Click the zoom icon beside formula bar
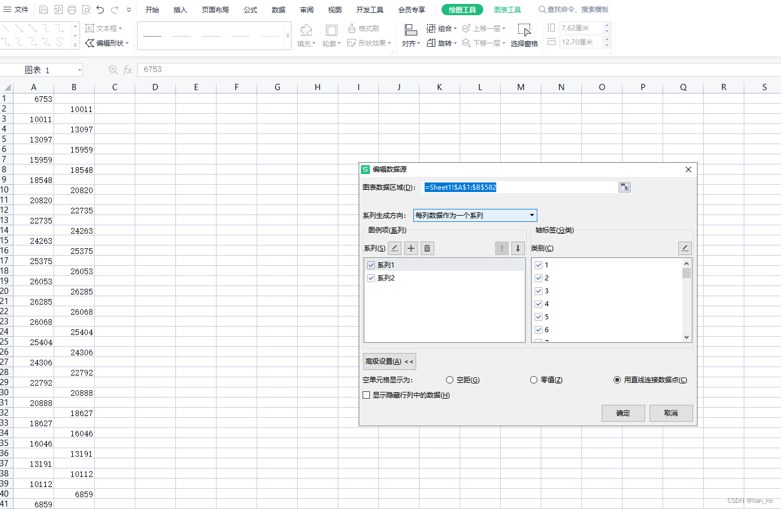The height and width of the screenshot is (509, 781). (x=113, y=70)
